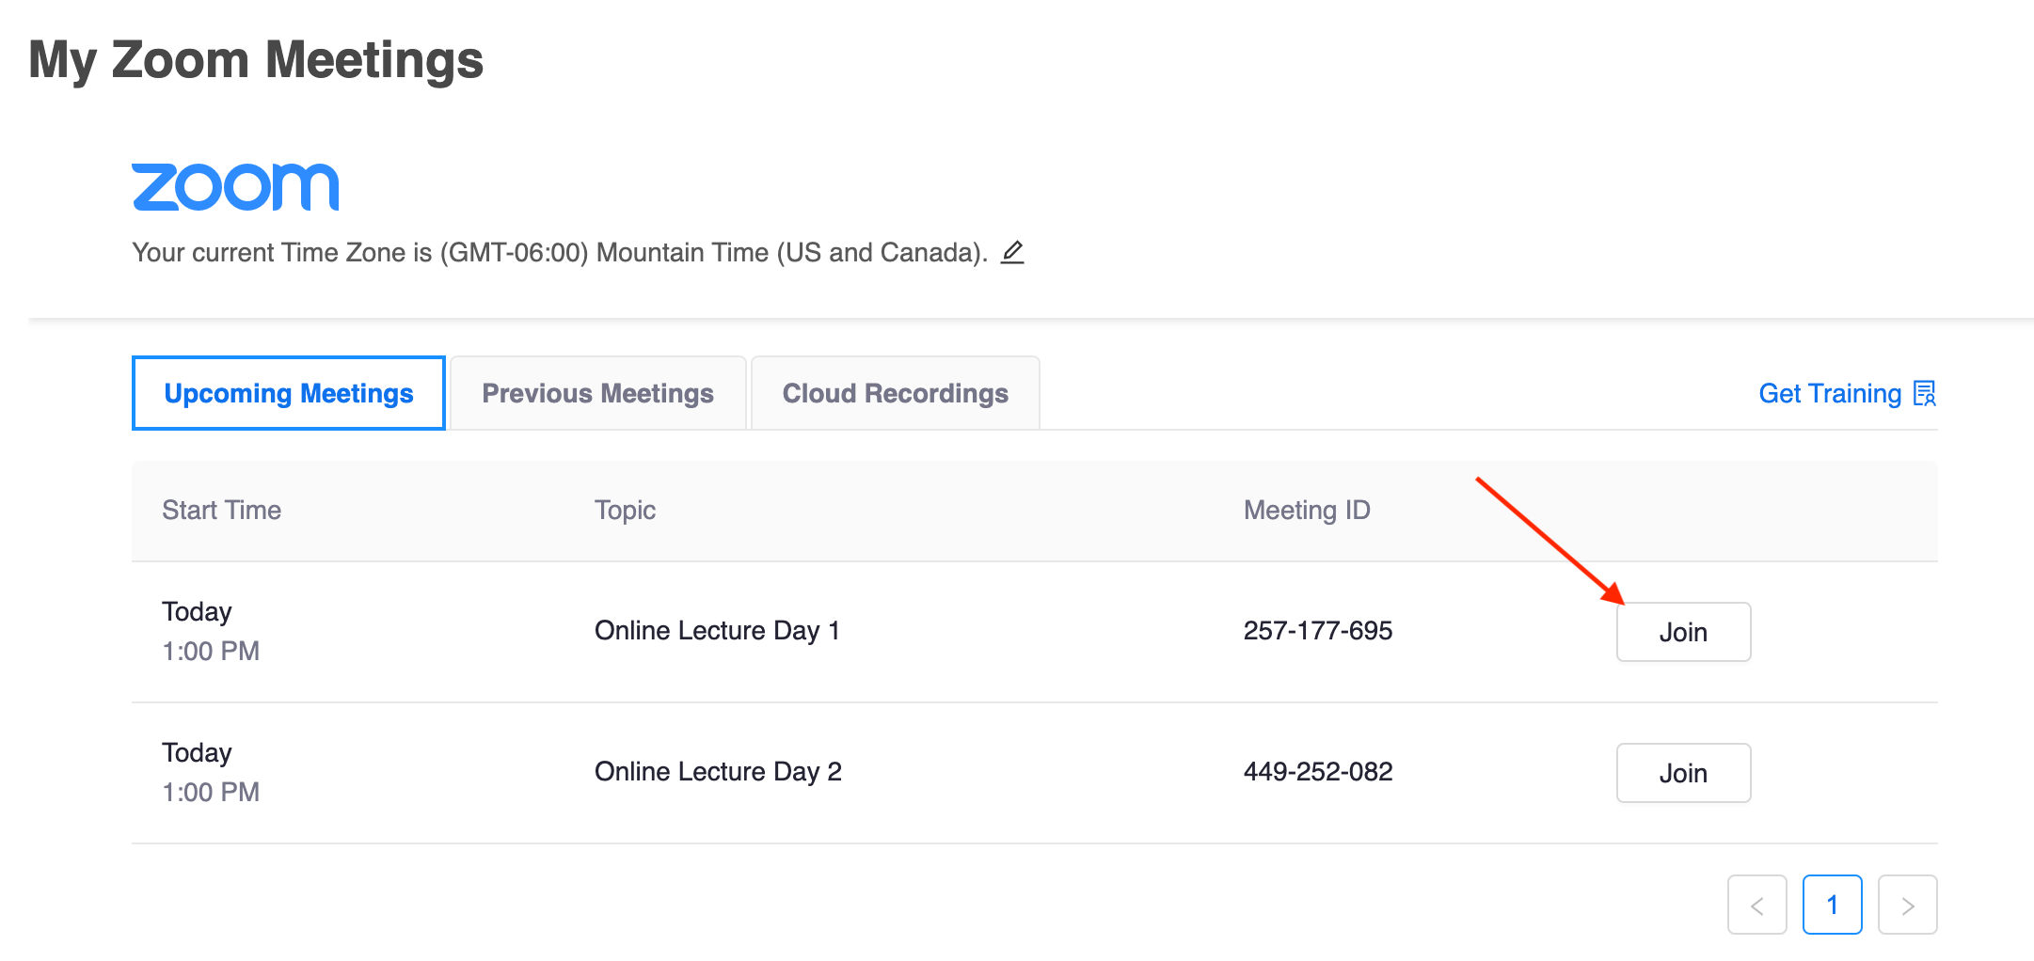This screenshot has width=2034, height=961.
Task: Click the current Time Zone text
Action: (560, 253)
